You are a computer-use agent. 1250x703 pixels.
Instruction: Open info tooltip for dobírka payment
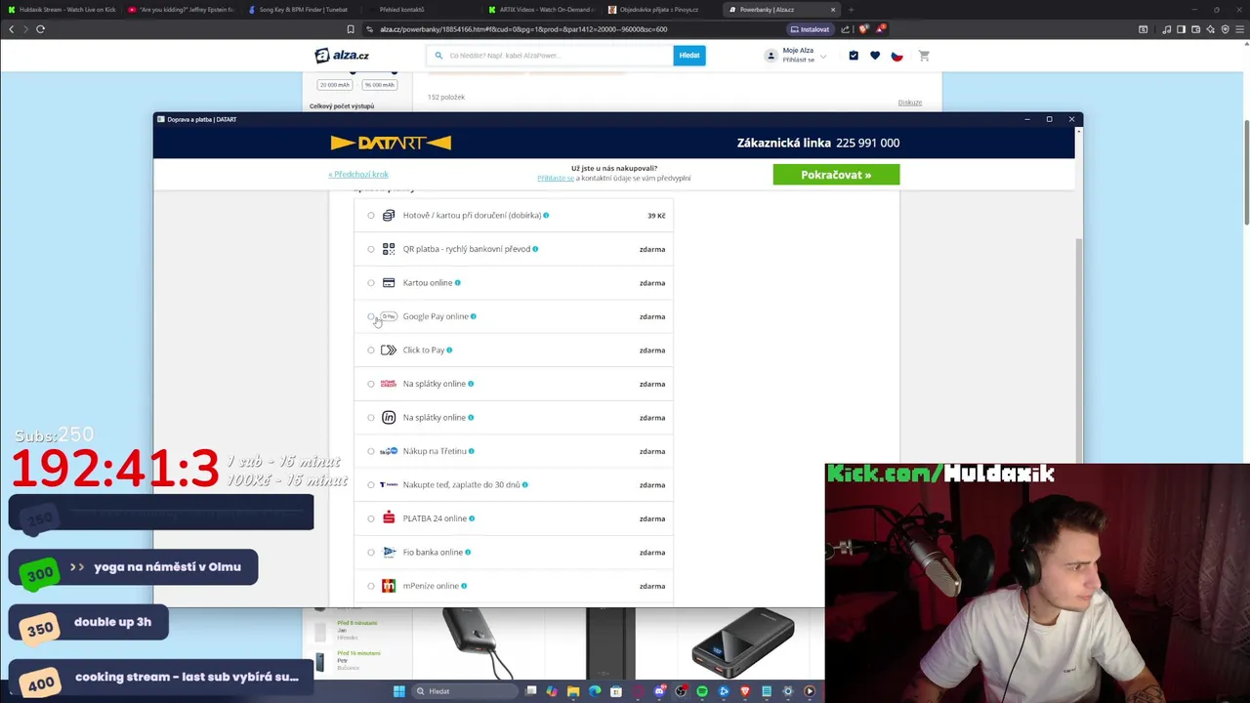[546, 216]
